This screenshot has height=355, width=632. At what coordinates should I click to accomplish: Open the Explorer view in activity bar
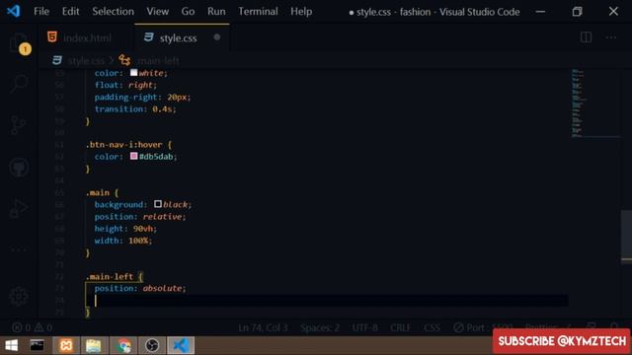[x=18, y=42]
